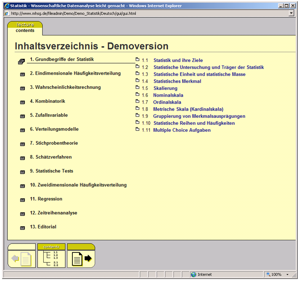Expand chapter 6 Verteilungsmodelle

click(54, 129)
